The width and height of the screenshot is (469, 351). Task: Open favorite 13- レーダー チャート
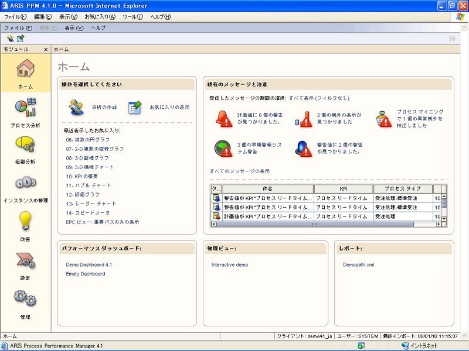point(91,204)
